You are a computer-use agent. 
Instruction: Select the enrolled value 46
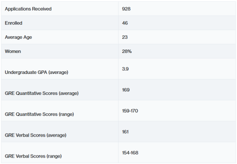click(x=125, y=23)
